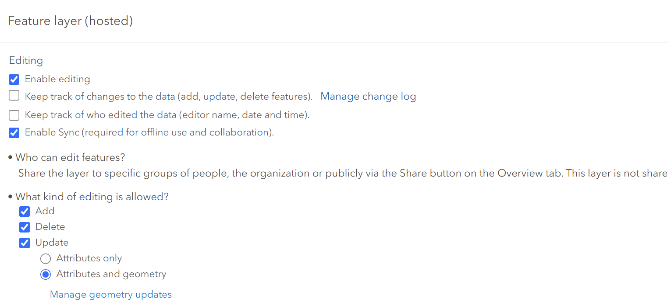Open Manage change log
Viewport: 667px width, 302px height.
(x=368, y=96)
